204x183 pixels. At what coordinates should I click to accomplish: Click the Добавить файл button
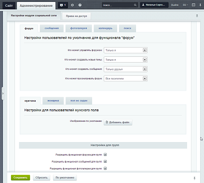pyautogui.click(x=118, y=122)
